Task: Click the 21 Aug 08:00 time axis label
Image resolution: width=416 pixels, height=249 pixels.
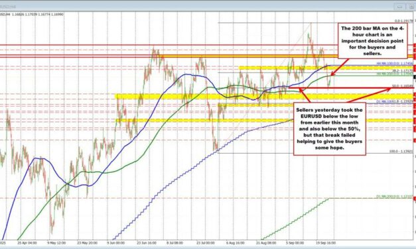Action: [266, 242]
